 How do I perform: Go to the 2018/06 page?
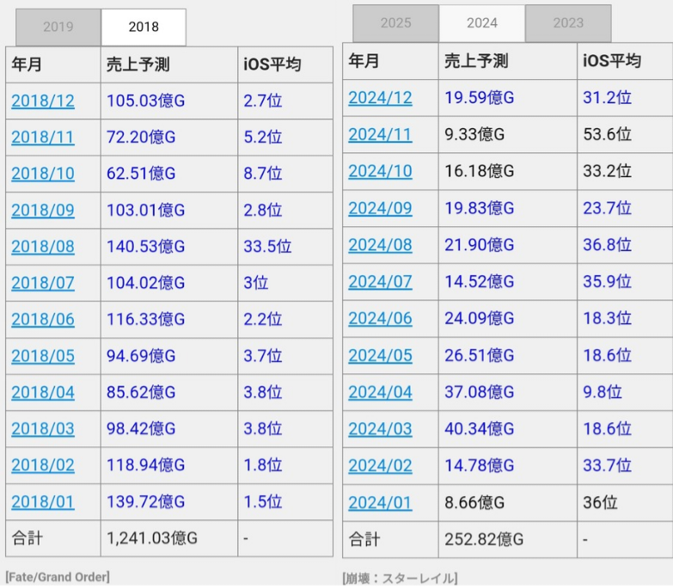click(x=43, y=319)
